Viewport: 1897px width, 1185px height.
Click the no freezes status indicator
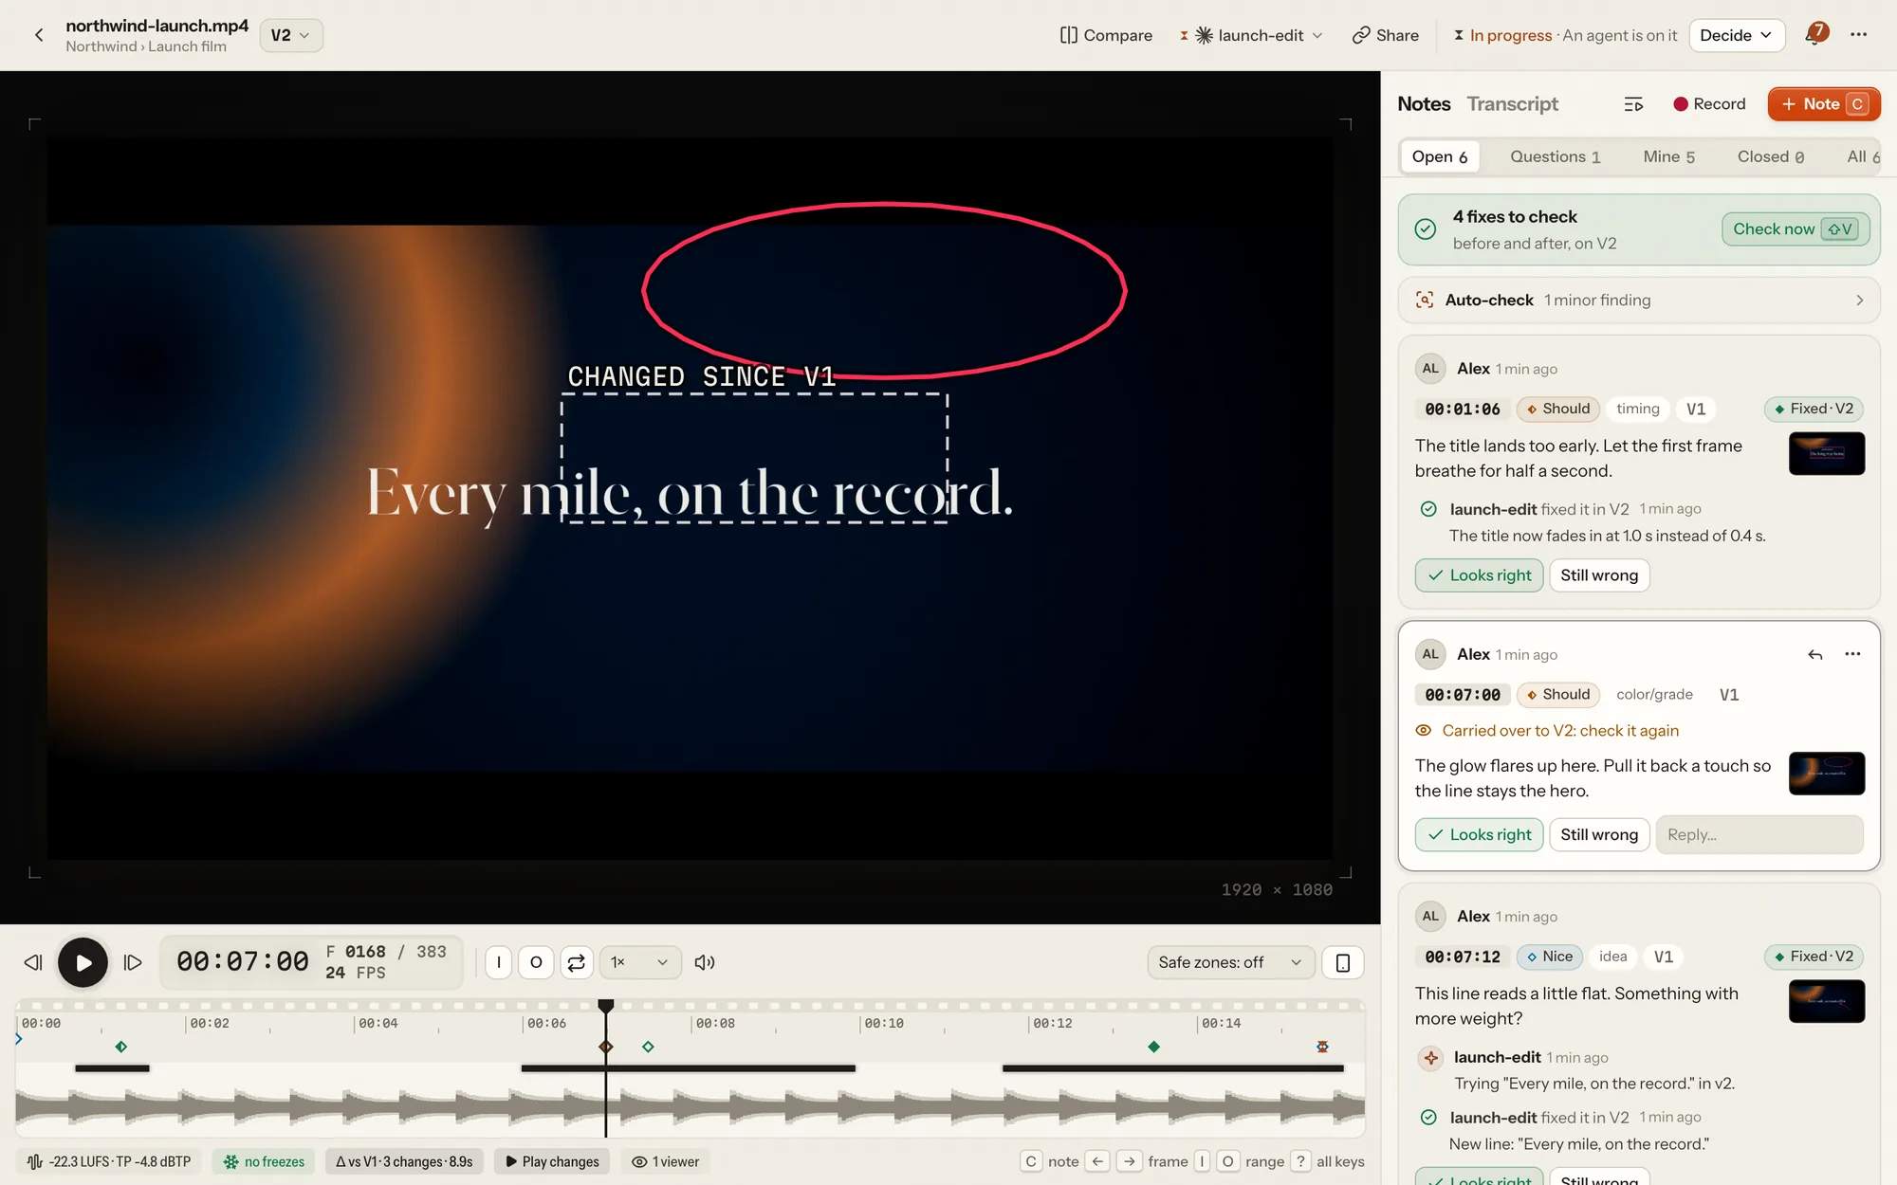tap(264, 1161)
